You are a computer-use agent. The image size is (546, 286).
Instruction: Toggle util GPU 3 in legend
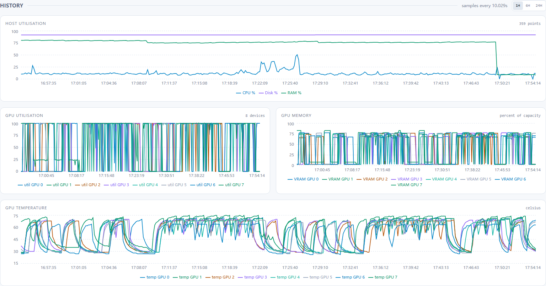click(117, 185)
